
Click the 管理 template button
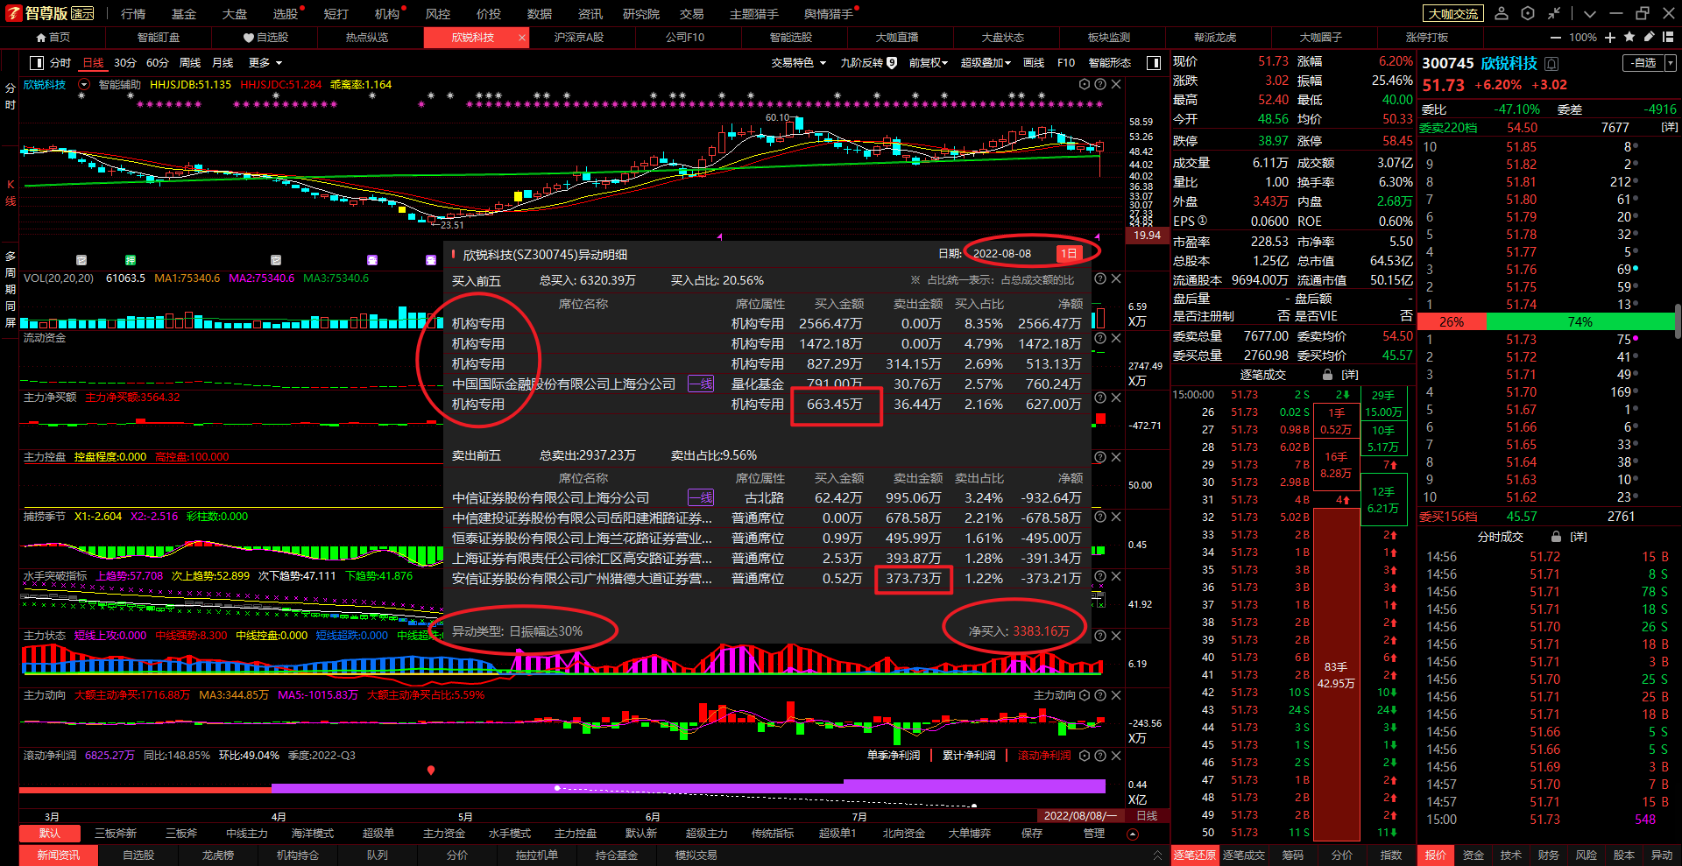click(x=1094, y=833)
